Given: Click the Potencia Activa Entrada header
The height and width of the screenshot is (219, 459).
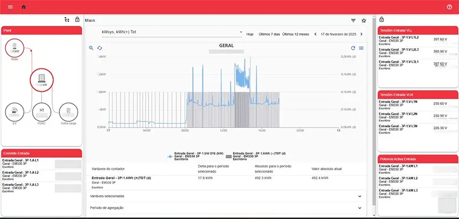Looking at the screenshot, I should click(x=418, y=159).
